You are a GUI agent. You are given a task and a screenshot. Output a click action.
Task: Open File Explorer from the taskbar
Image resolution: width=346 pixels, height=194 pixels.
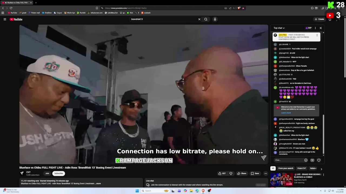191,191
